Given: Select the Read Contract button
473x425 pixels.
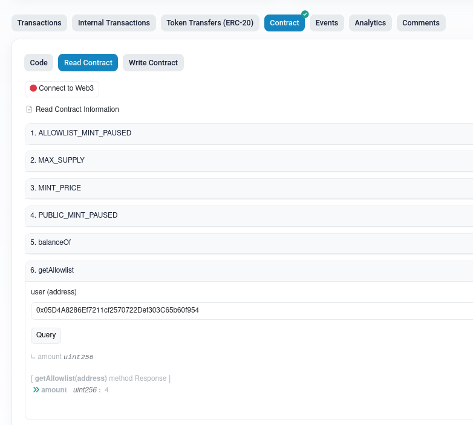Looking at the screenshot, I should click(88, 63).
